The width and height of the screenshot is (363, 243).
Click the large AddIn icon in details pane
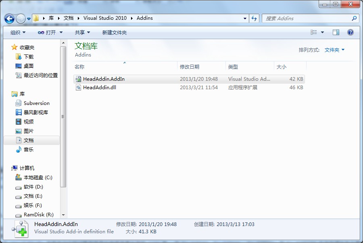tap(20, 229)
